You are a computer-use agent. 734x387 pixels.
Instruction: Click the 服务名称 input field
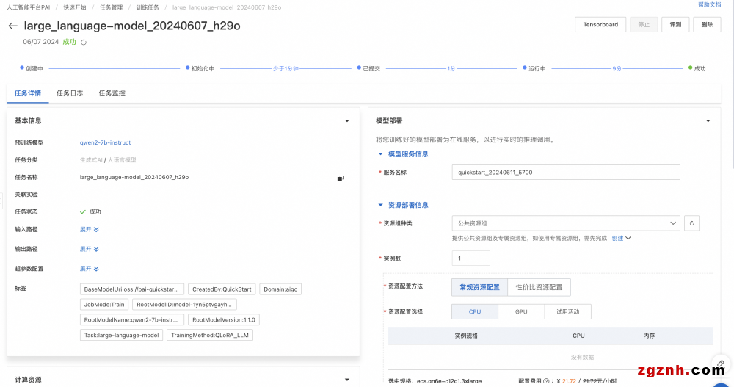pyautogui.click(x=565, y=172)
